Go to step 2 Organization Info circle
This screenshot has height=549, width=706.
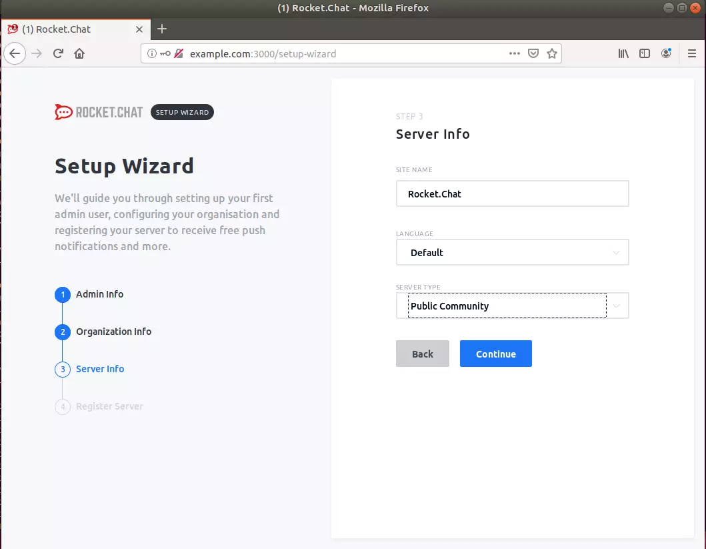63,332
